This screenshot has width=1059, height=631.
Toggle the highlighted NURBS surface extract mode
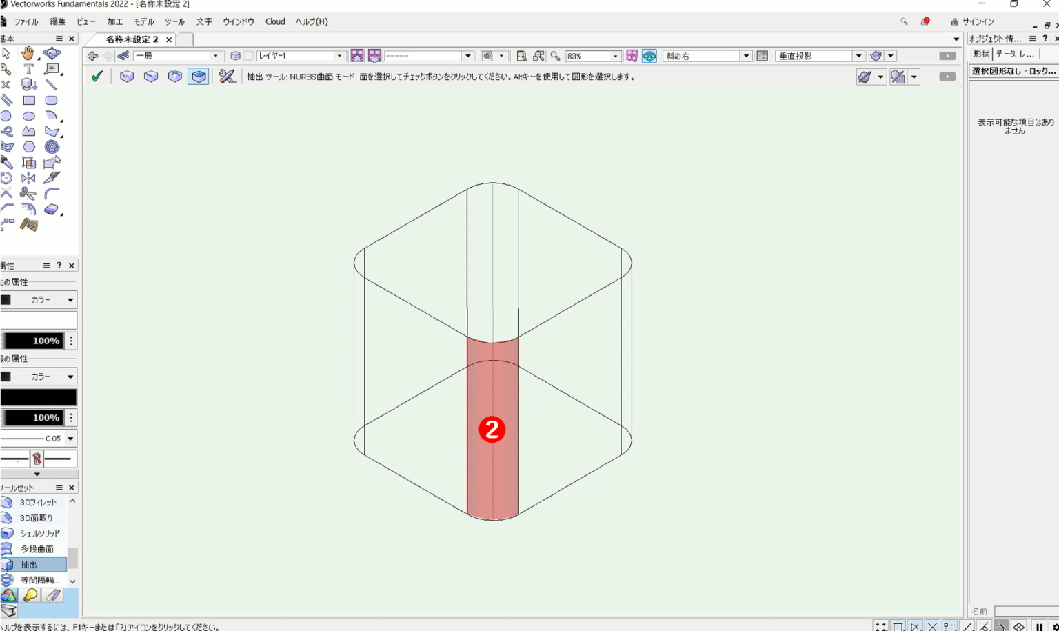(199, 77)
